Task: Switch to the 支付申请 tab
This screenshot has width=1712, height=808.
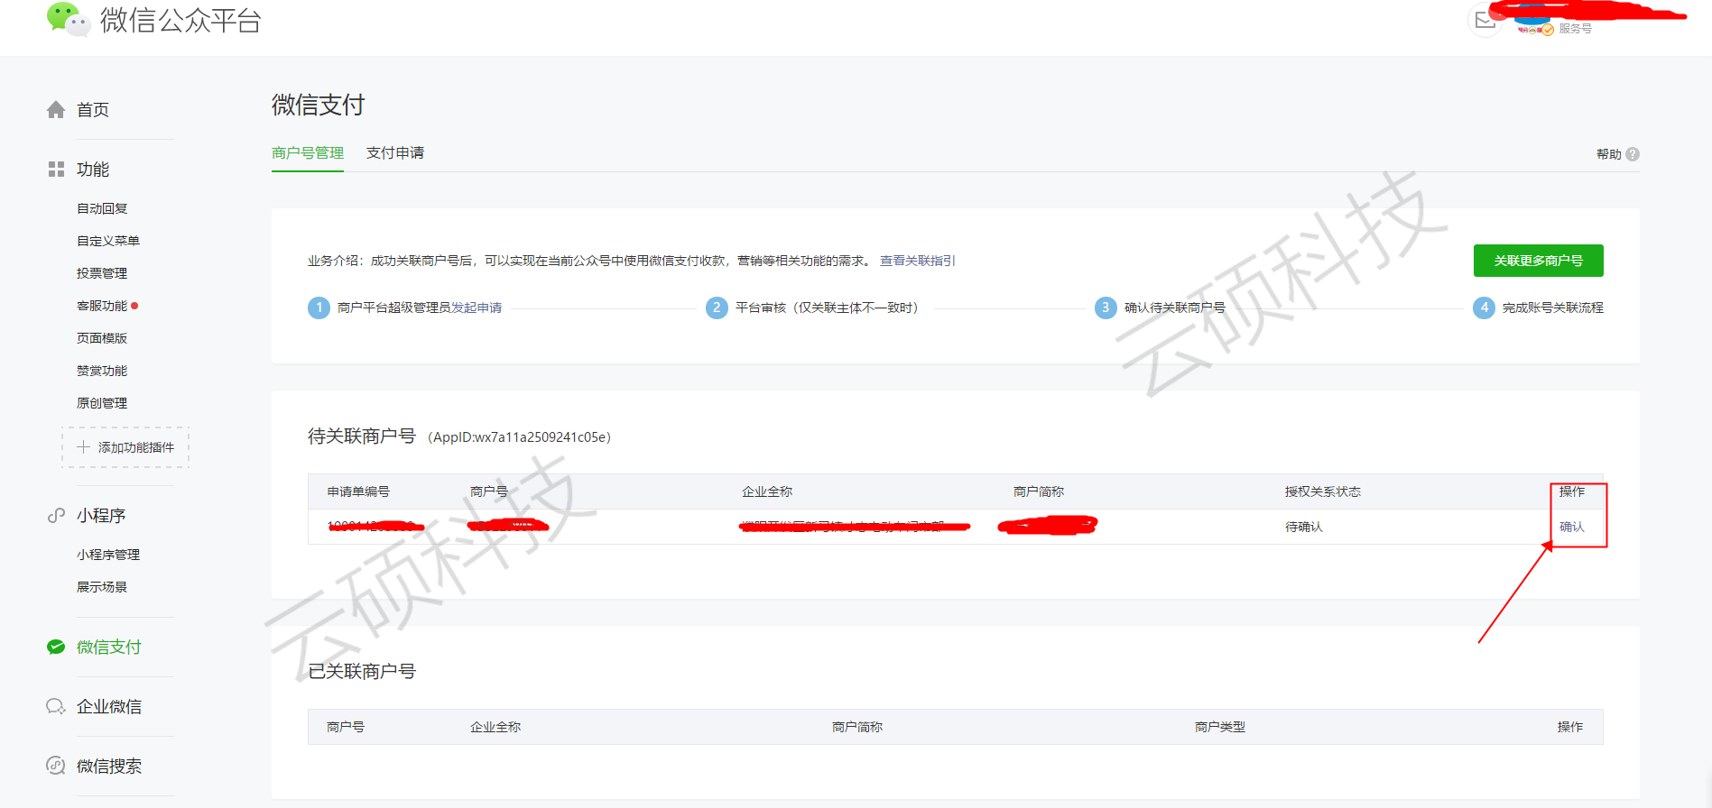Action: coord(394,153)
